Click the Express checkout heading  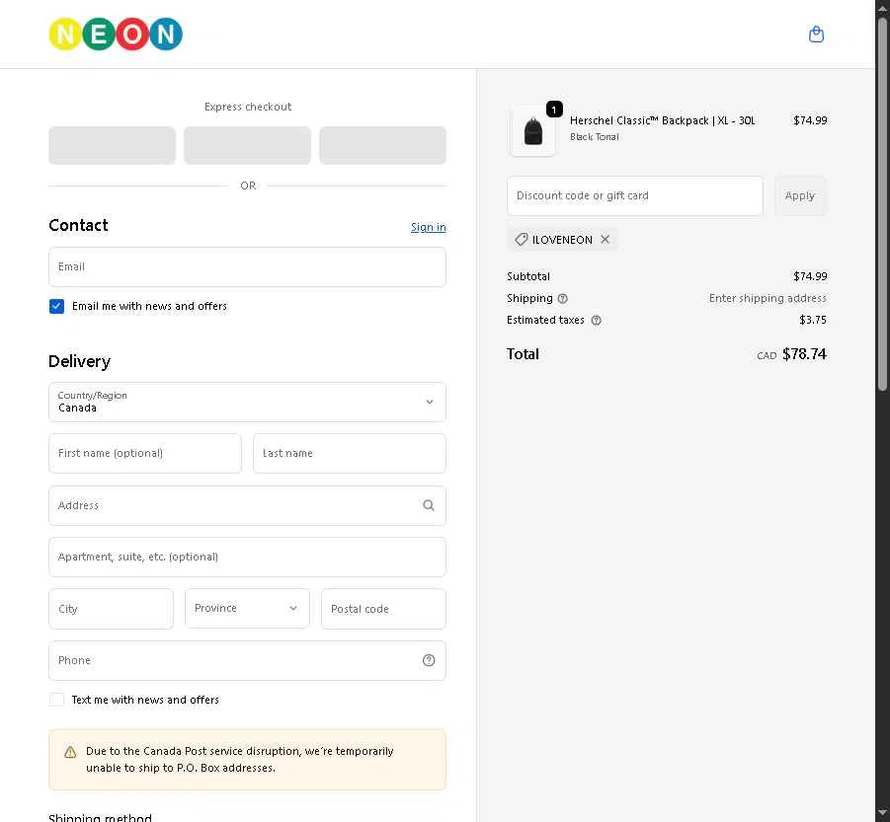pyautogui.click(x=248, y=107)
